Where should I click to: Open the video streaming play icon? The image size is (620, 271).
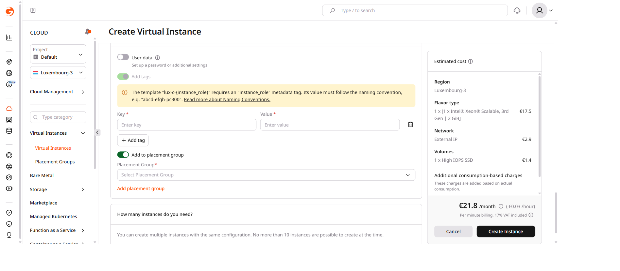click(9, 188)
